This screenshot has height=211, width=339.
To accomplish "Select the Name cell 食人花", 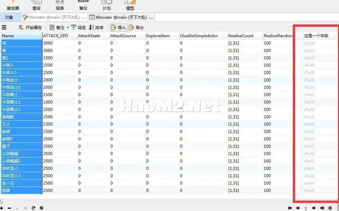I will pos(22,183).
